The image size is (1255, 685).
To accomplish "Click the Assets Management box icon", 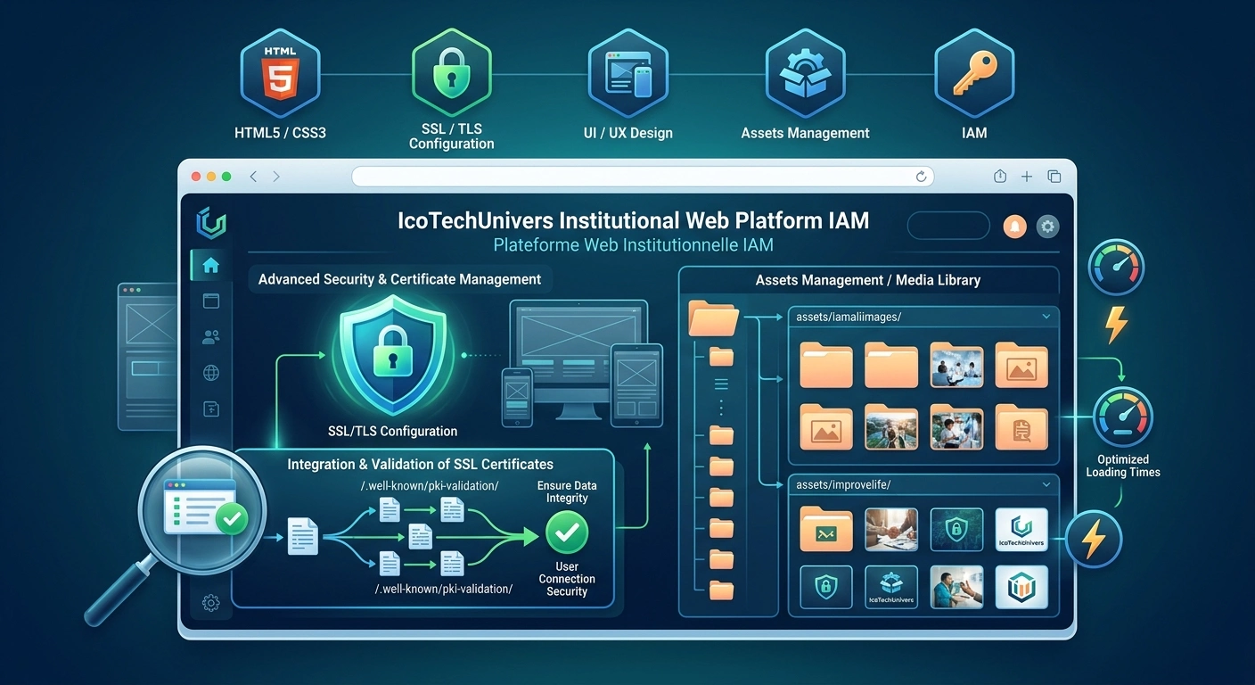I will [x=804, y=72].
